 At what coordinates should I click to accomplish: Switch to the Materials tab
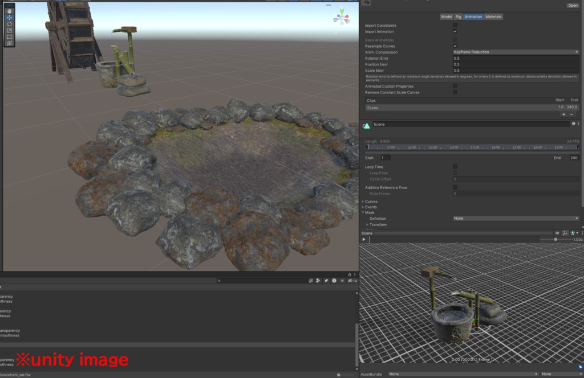(x=493, y=17)
